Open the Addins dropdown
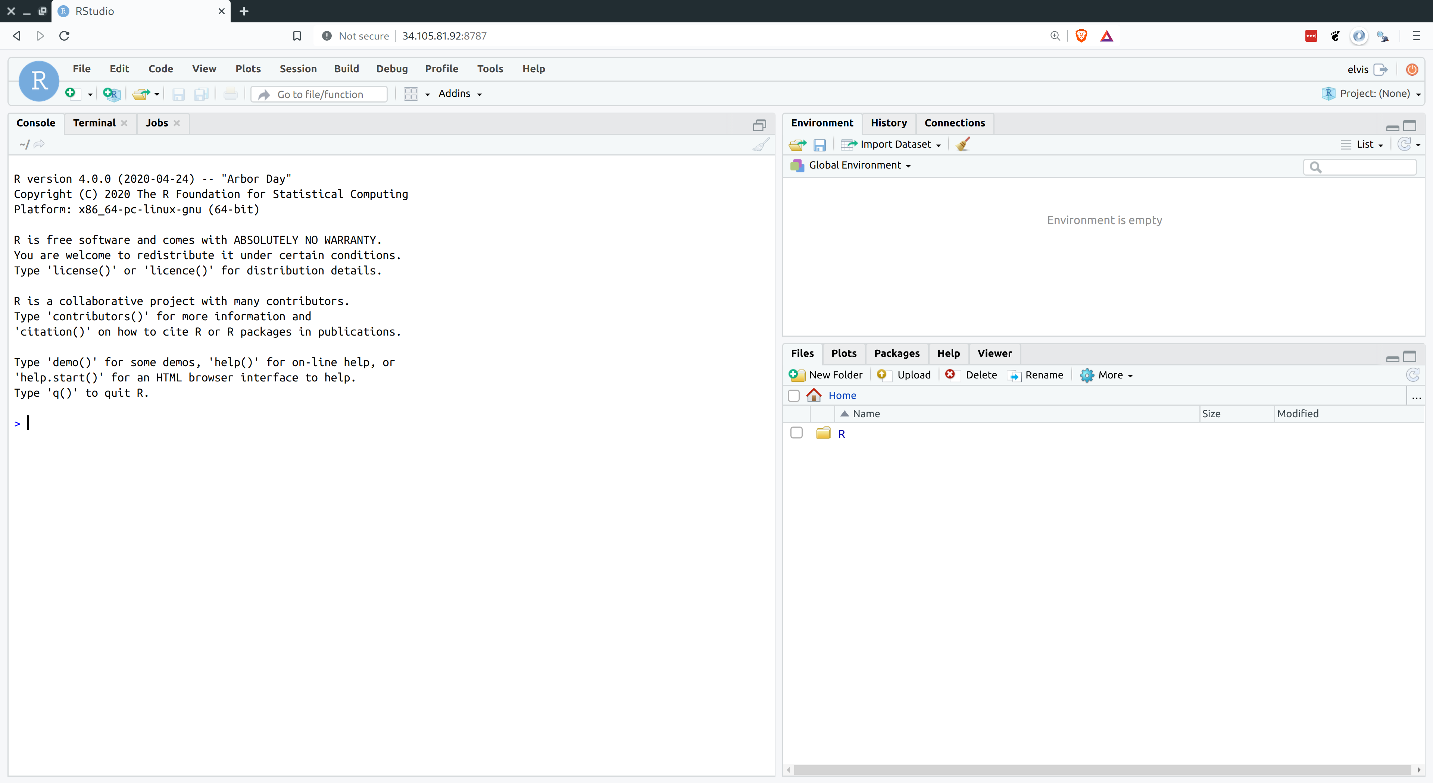 pyautogui.click(x=459, y=93)
